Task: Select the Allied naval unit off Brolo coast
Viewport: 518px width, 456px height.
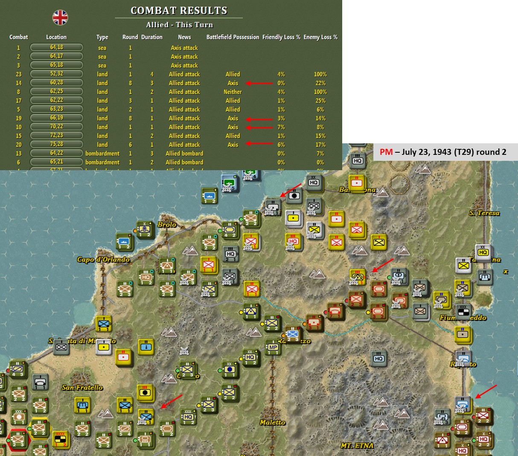Action: (x=124, y=241)
